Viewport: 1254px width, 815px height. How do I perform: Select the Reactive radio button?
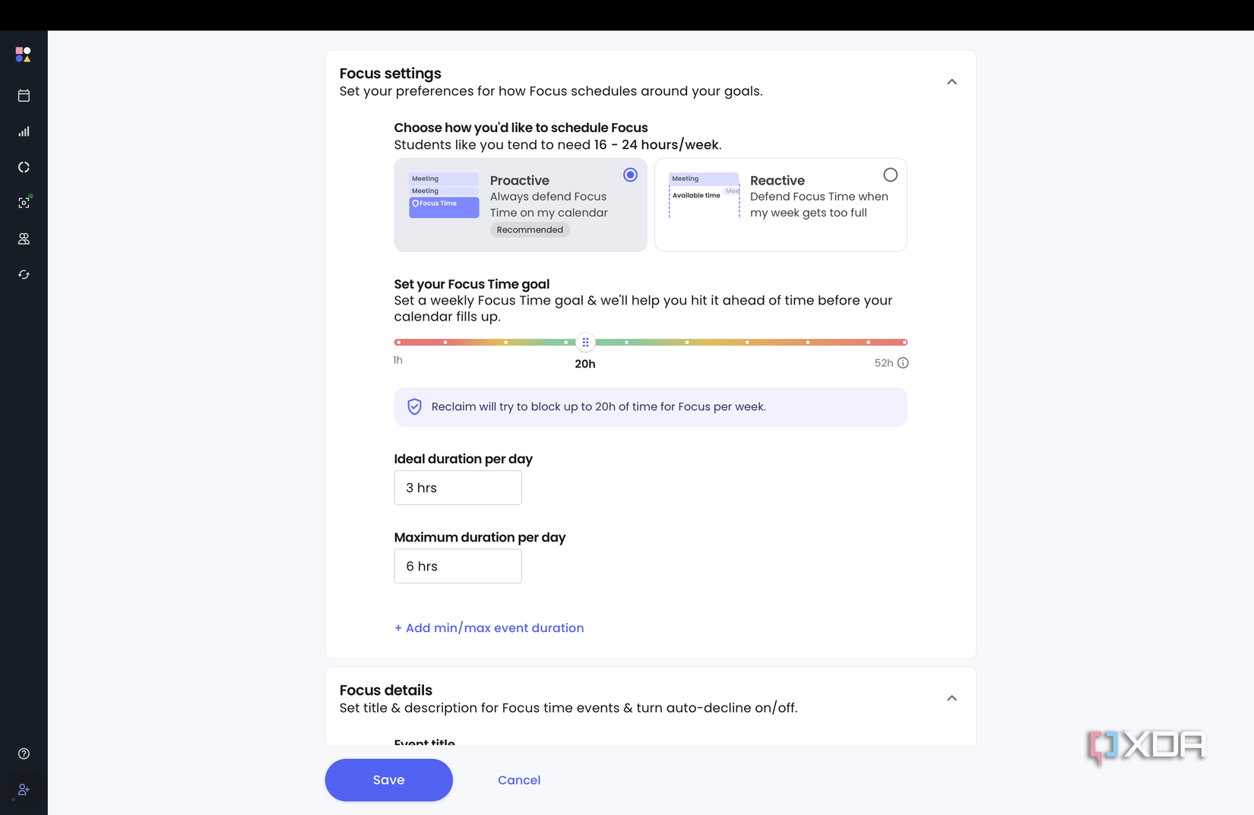point(890,175)
